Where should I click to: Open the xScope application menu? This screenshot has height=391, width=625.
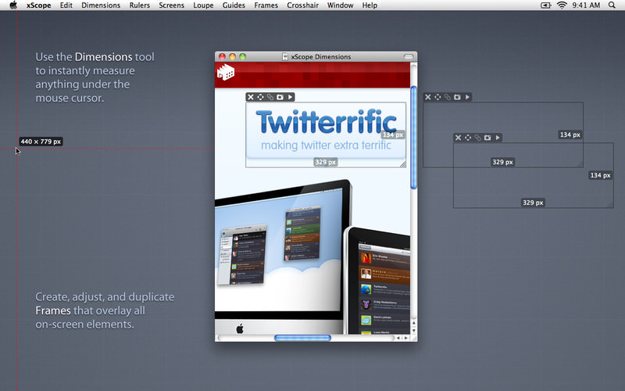[38, 5]
